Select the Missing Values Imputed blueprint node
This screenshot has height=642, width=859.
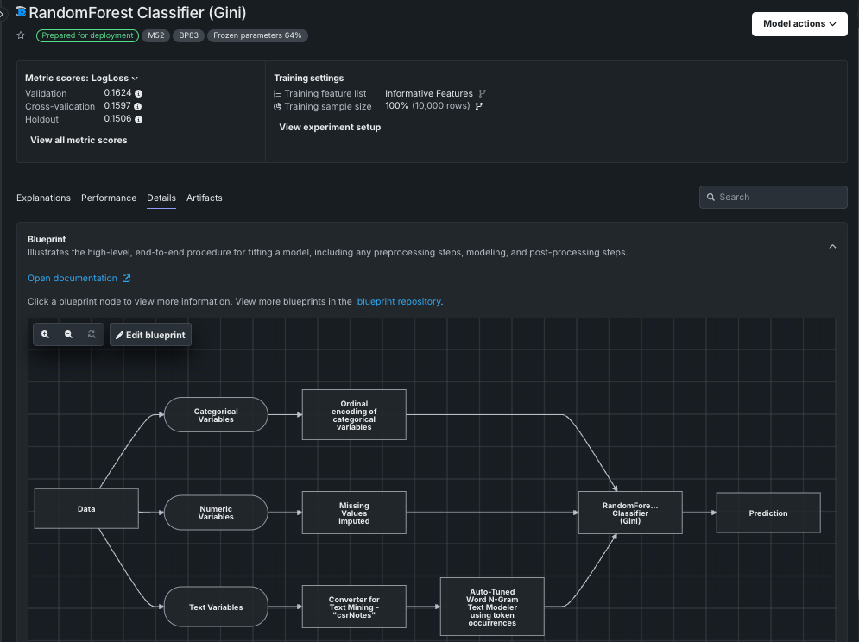(354, 513)
